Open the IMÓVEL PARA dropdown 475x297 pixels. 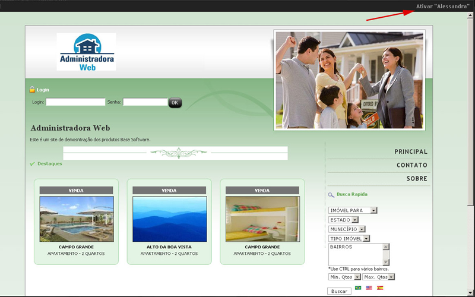[353, 210]
